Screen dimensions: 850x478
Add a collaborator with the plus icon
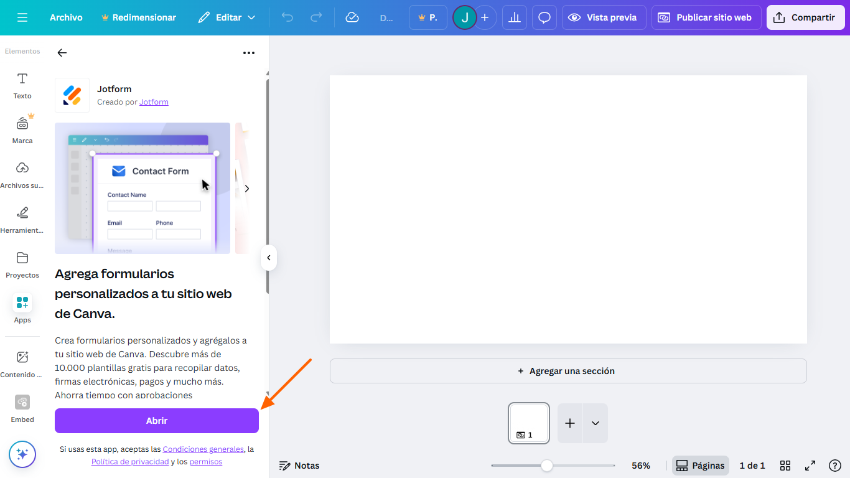click(485, 17)
